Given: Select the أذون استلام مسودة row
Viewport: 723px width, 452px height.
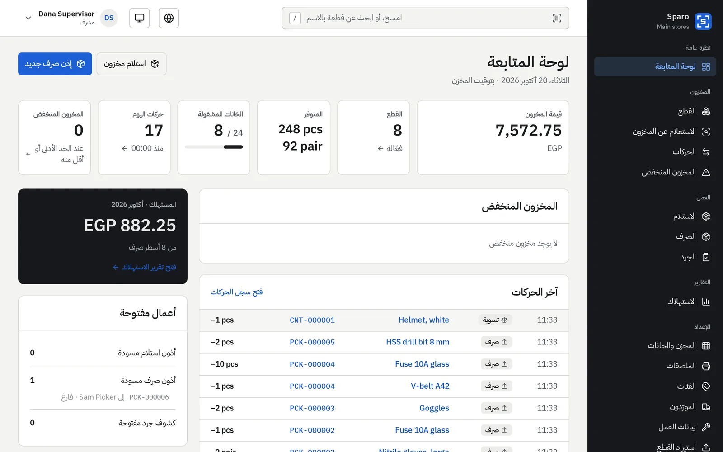Looking at the screenshot, I should pyautogui.click(x=103, y=353).
